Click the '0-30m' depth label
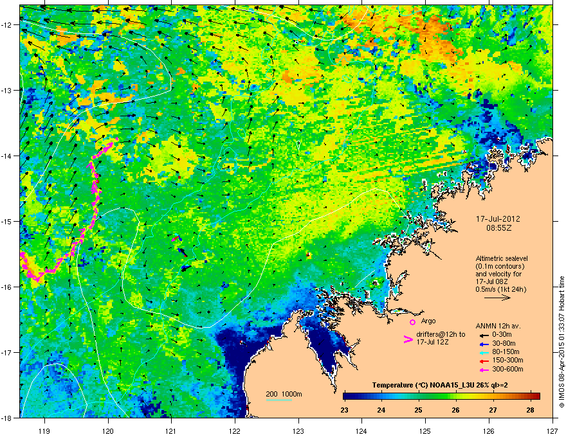Image resolution: width=566 pixels, height=437 pixels. point(502,335)
